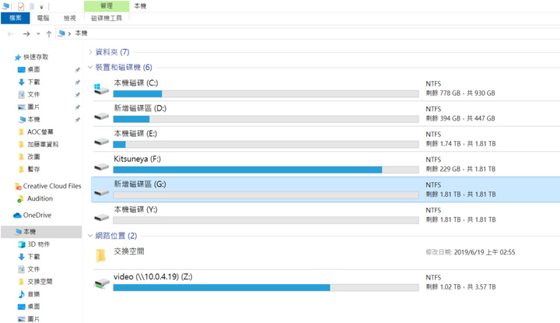
Task: Select the 新增磁碟區 (D:) usage bar
Action: [x=264, y=119]
